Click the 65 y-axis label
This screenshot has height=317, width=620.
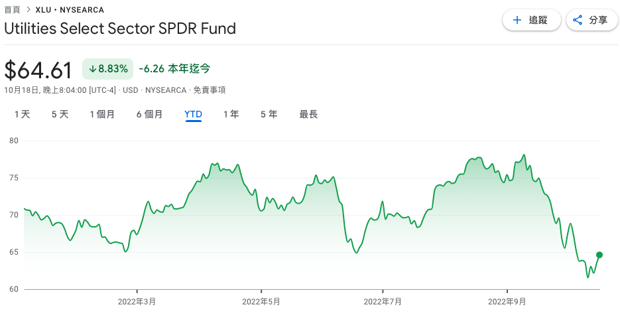point(14,252)
